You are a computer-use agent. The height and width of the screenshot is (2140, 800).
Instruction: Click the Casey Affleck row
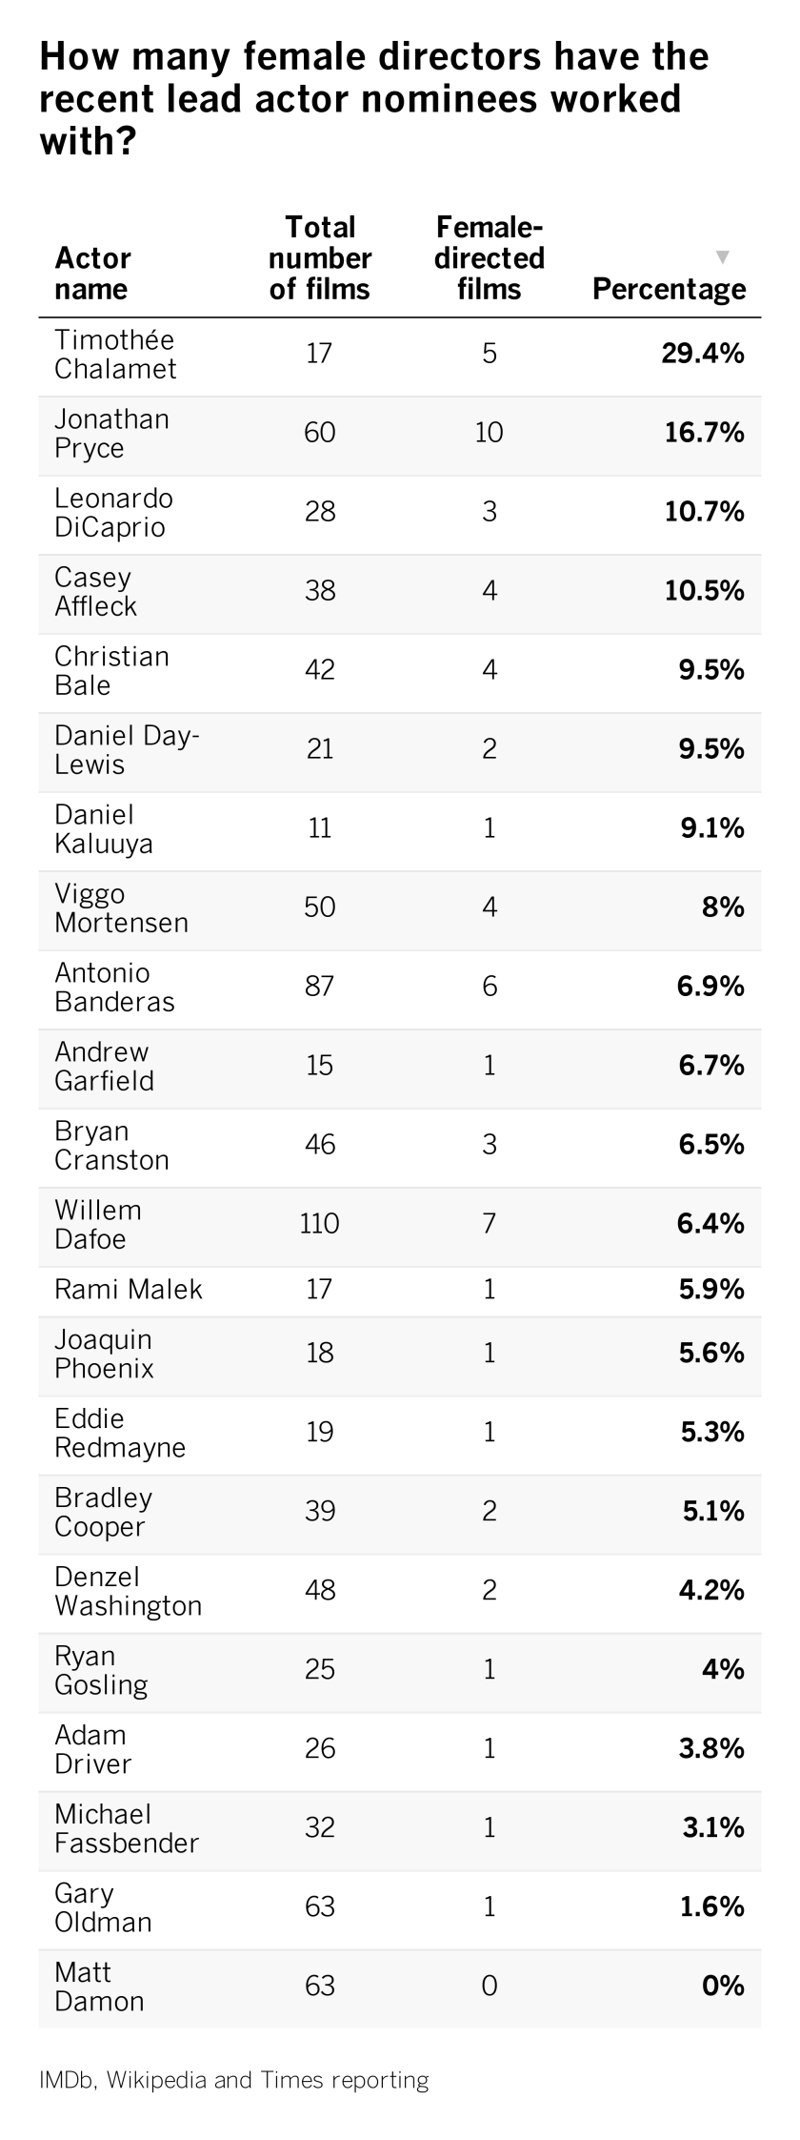pyautogui.click(x=400, y=592)
